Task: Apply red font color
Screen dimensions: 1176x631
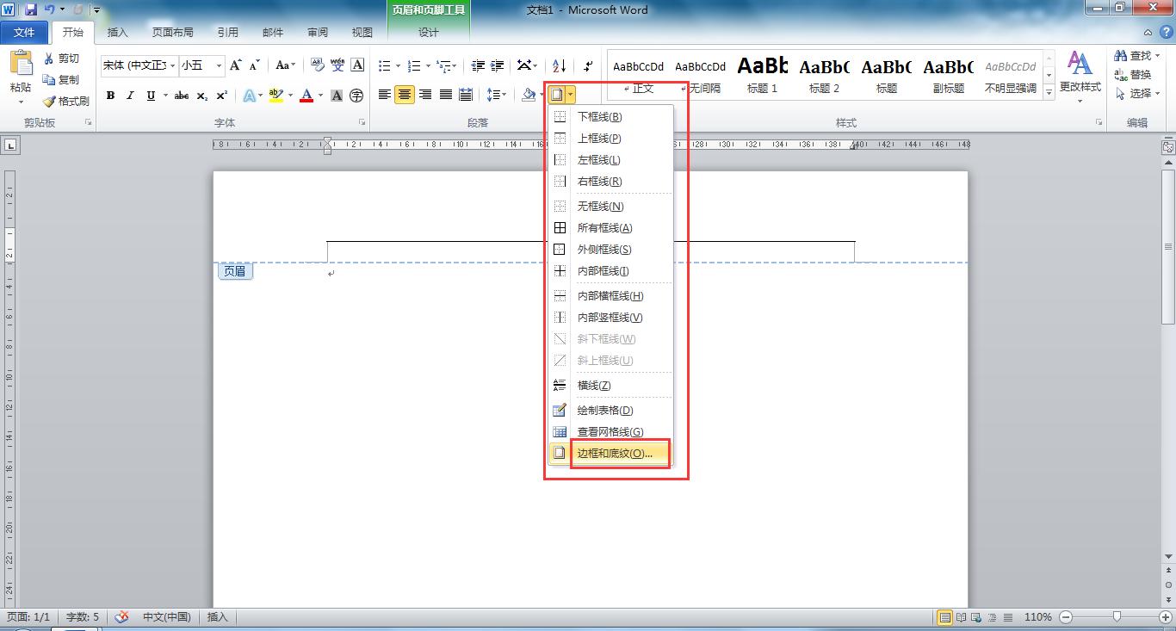Action: pos(306,96)
